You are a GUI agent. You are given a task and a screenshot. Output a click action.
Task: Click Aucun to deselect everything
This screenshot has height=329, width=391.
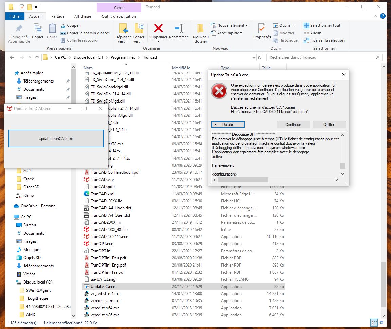pyautogui.click(x=313, y=33)
